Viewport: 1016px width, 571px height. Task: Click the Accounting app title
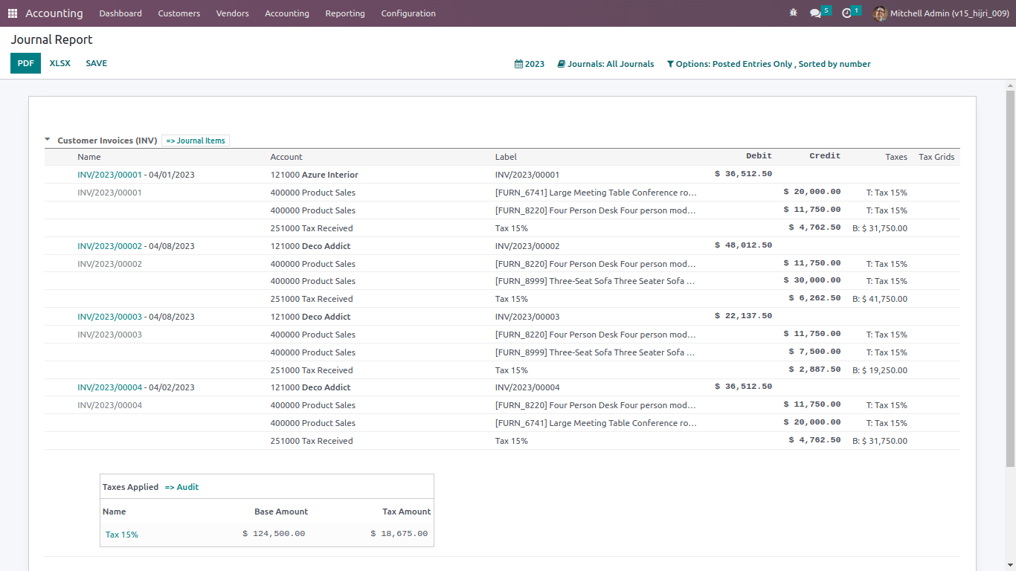click(x=54, y=13)
